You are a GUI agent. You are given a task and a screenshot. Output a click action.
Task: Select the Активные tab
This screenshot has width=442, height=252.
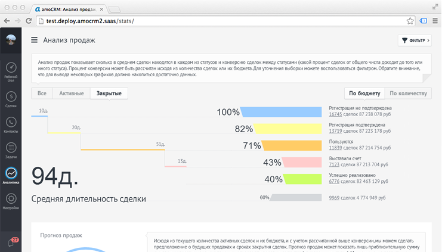pos(71,94)
